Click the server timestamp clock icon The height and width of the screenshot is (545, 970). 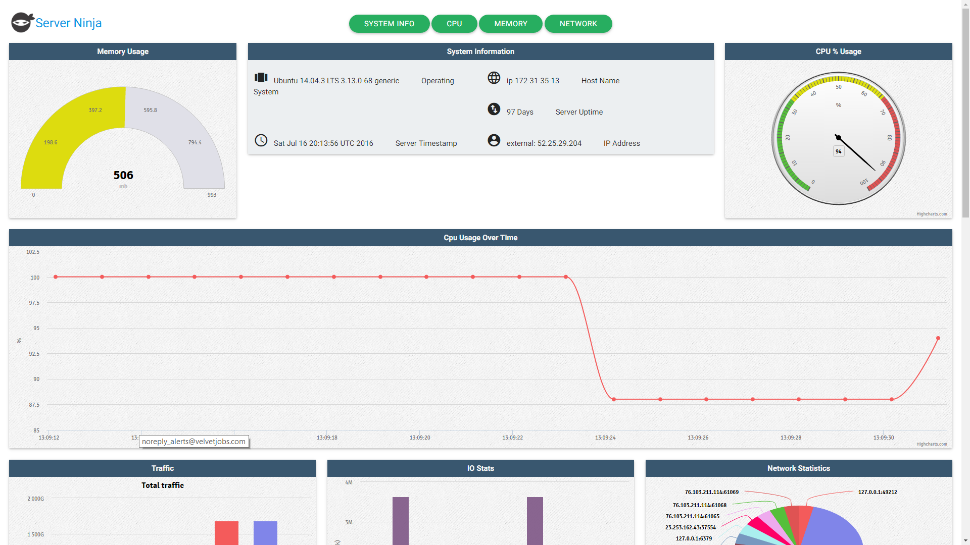(261, 140)
